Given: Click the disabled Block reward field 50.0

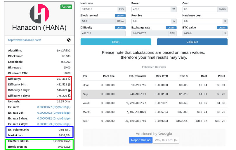Looking at the screenshot, I should coord(98,21).
